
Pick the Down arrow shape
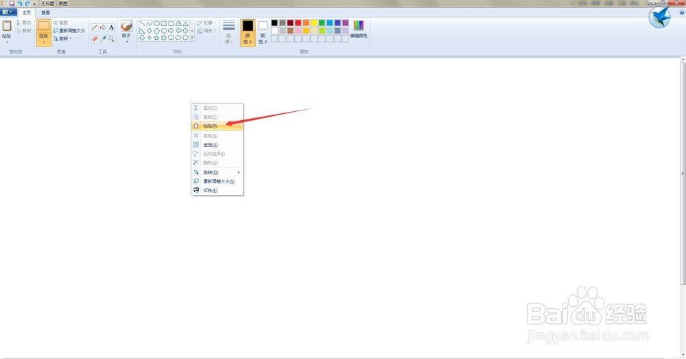(142, 38)
